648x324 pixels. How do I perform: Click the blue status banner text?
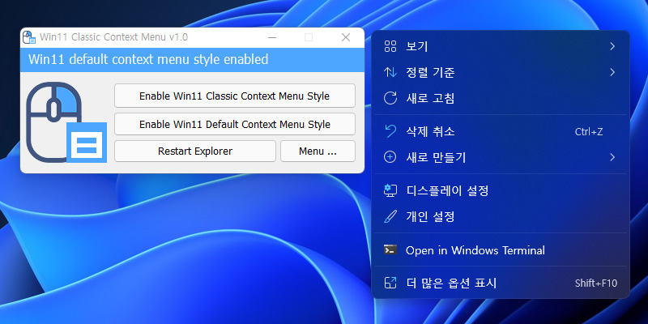coord(148,59)
